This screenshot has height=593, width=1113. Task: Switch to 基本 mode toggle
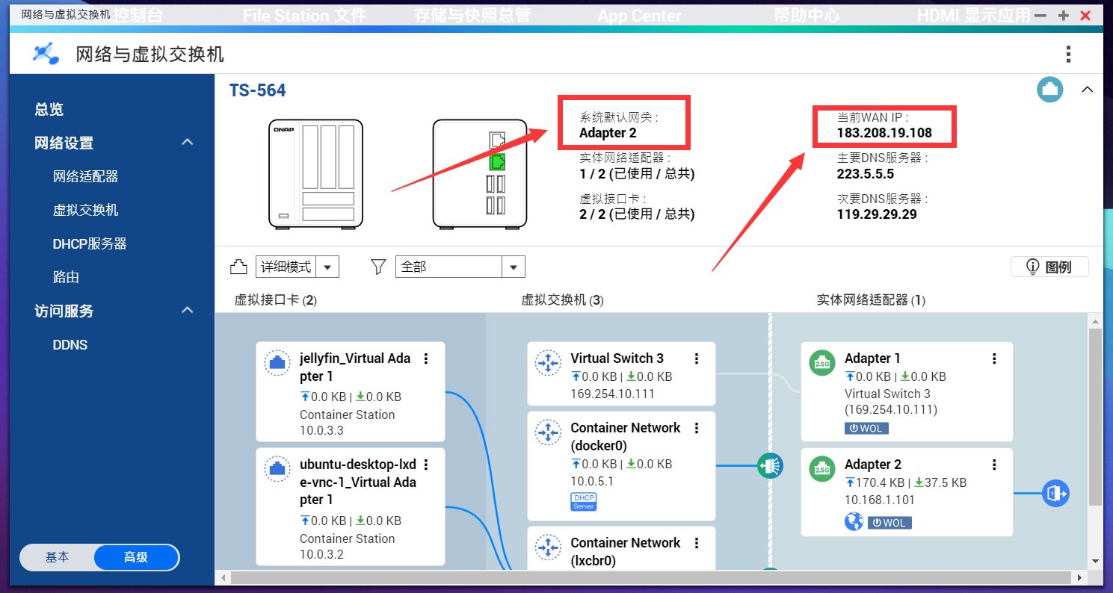(58, 557)
